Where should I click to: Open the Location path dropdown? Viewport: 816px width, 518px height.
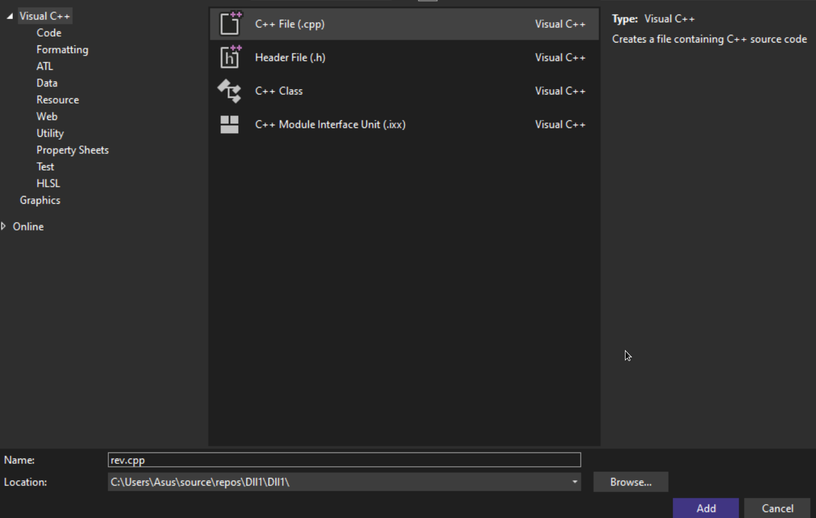pyautogui.click(x=574, y=482)
